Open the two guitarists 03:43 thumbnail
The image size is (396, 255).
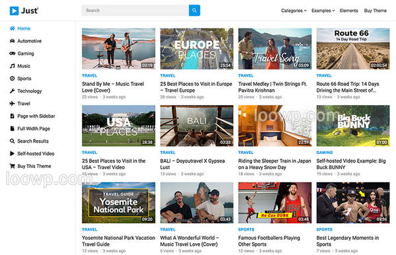coord(197,203)
